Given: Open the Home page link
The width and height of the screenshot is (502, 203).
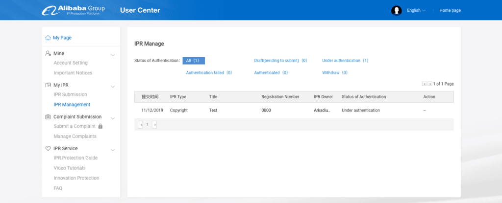Looking at the screenshot, I should click(x=450, y=10).
